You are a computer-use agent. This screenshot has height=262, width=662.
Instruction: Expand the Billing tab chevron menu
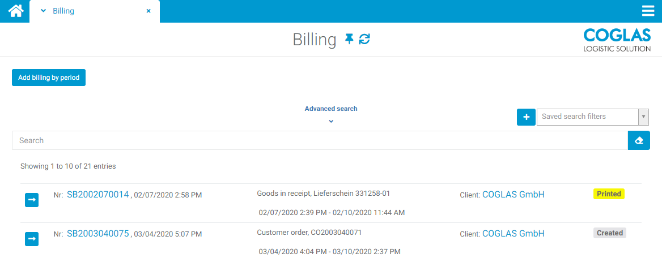[x=44, y=11]
